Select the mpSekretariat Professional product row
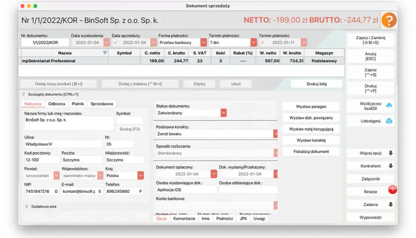 (182, 61)
